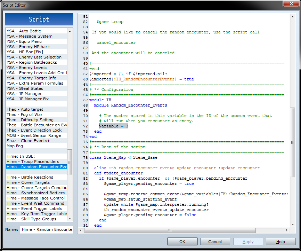Screen dimensions: 301x251
Task: Select Hime - Battle Reactions script
Action: pyautogui.click(x=36, y=177)
